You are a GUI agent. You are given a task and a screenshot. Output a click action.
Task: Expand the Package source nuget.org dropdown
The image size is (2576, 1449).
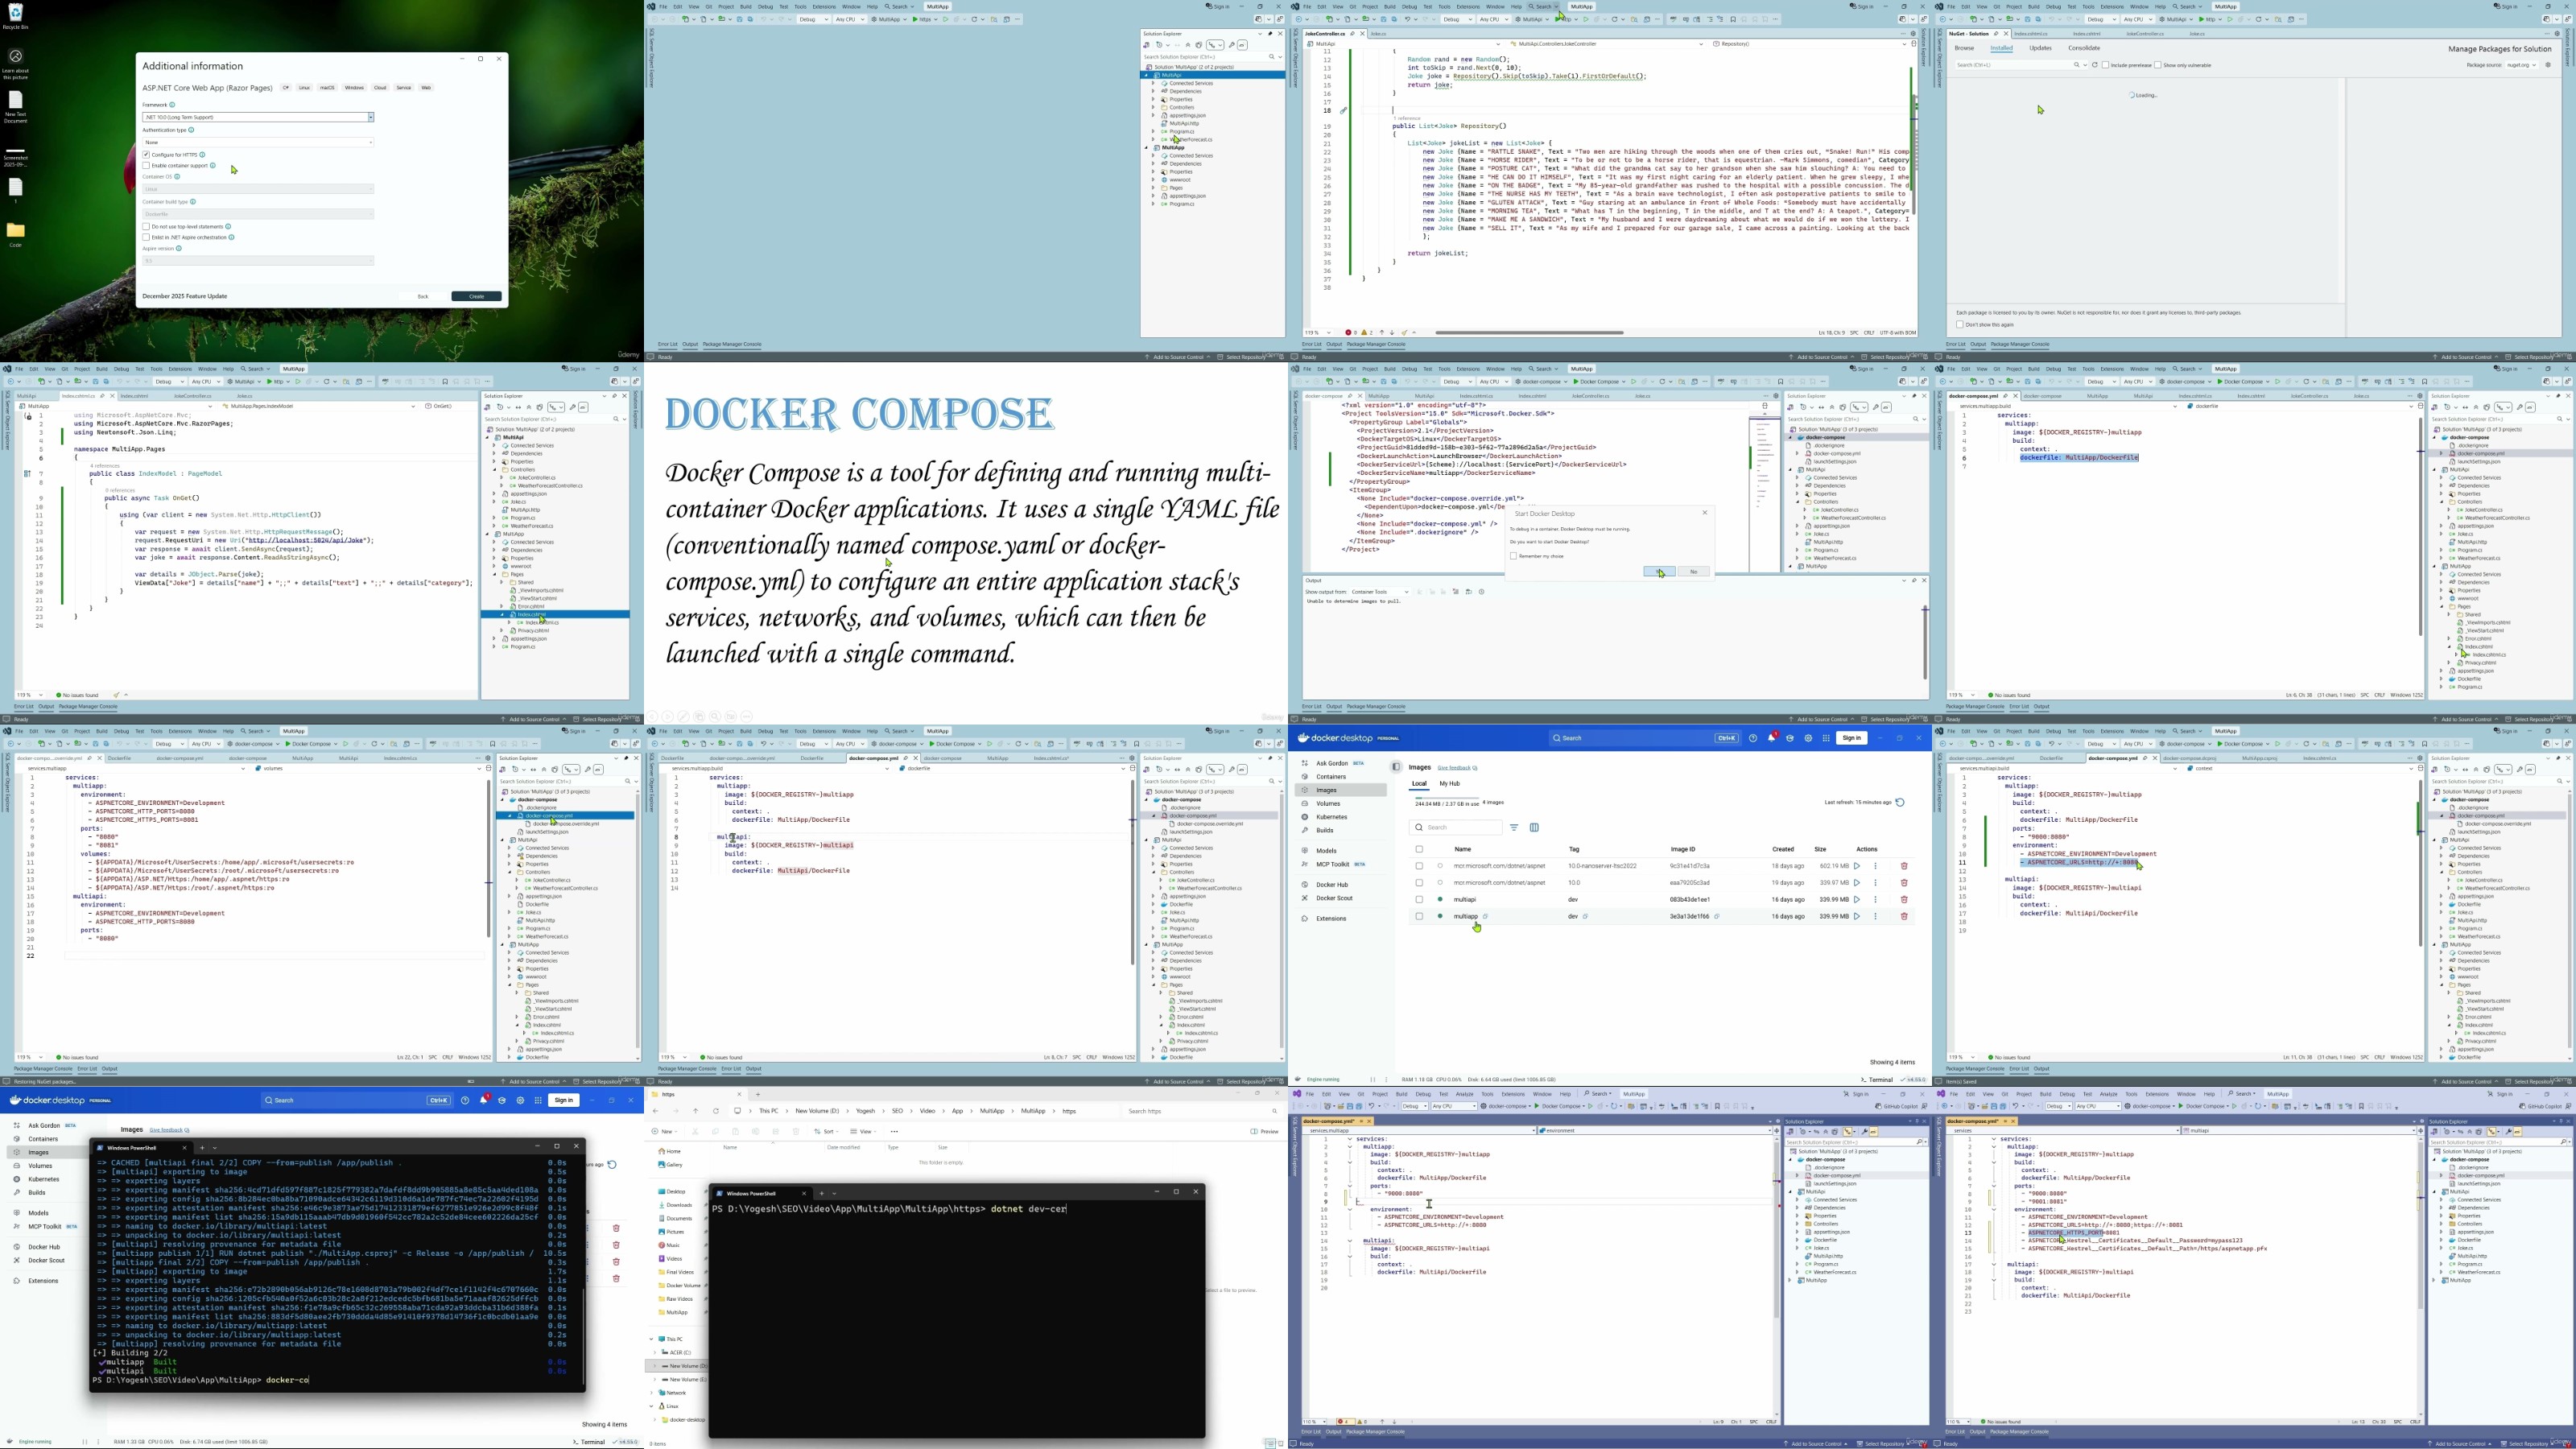pyautogui.click(x=2521, y=65)
